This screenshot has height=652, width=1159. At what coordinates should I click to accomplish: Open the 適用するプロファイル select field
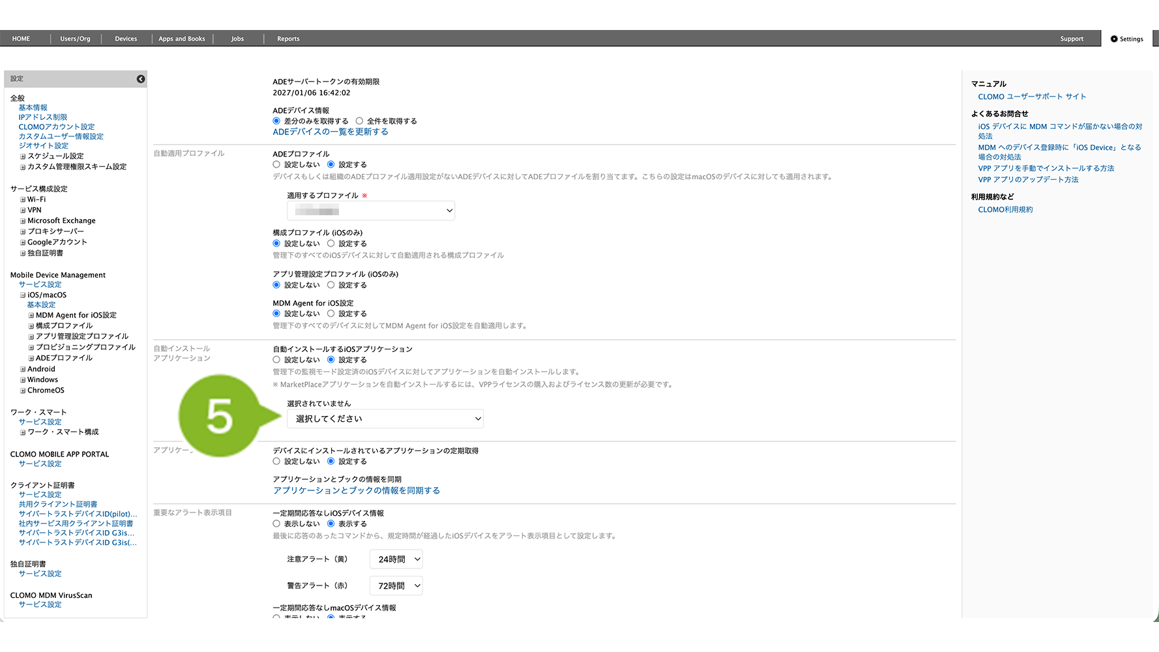click(370, 211)
